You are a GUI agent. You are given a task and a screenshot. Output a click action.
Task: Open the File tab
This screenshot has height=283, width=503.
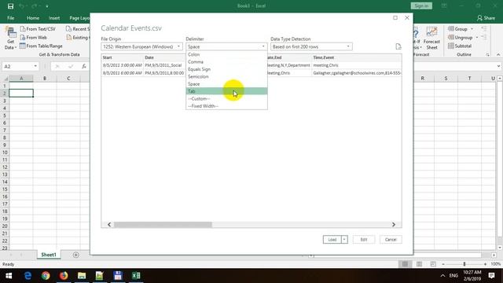point(10,18)
